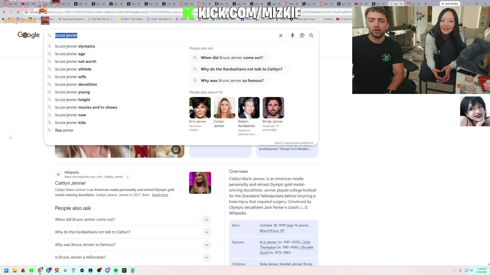
Task: Open the 'mizkif - Kick Stats' bookmark
Action: (159, 19)
